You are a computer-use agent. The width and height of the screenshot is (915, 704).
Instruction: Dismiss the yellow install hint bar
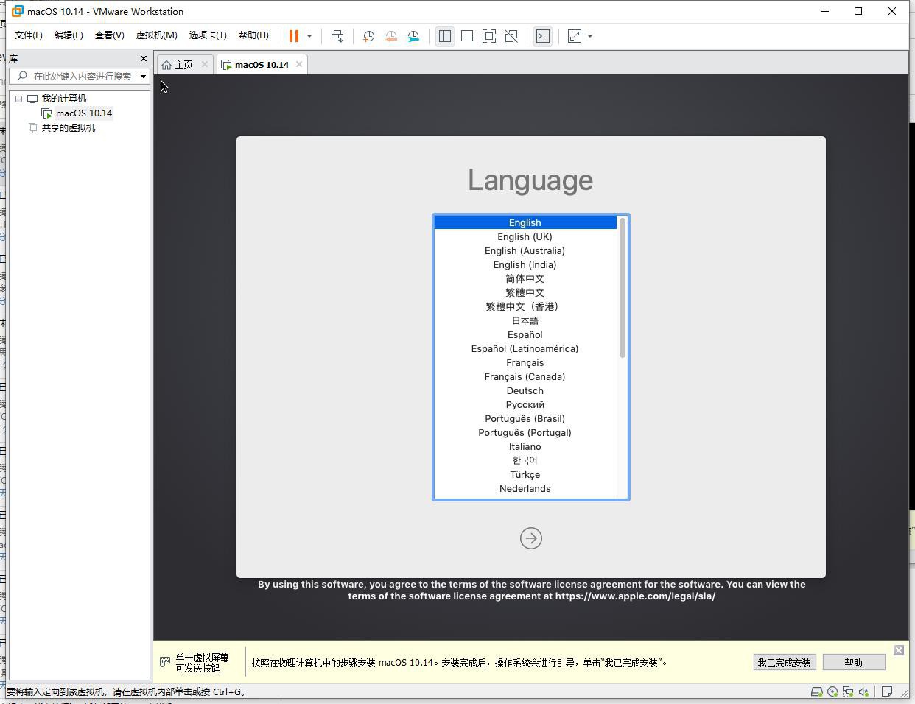tap(899, 650)
